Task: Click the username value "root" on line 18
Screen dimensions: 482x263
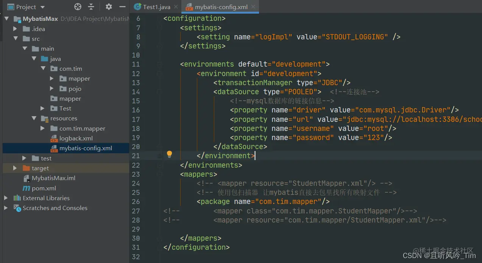Action: 375,129
